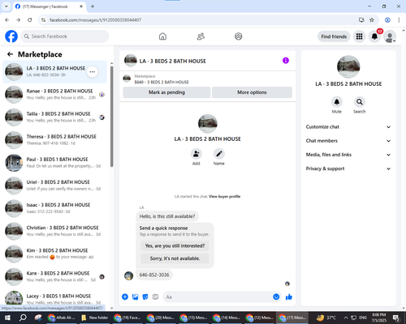
Task: Open emoji picker in message field
Action: click(276, 297)
